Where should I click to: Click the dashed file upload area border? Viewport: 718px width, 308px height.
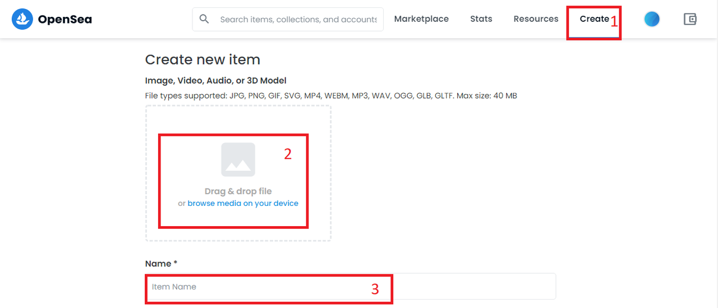pos(238,173)
